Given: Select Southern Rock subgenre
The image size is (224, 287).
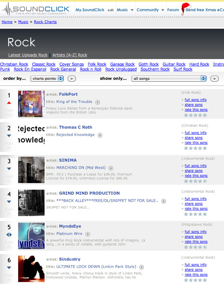Looking at the screenshot, I should (x=155, y=69).
